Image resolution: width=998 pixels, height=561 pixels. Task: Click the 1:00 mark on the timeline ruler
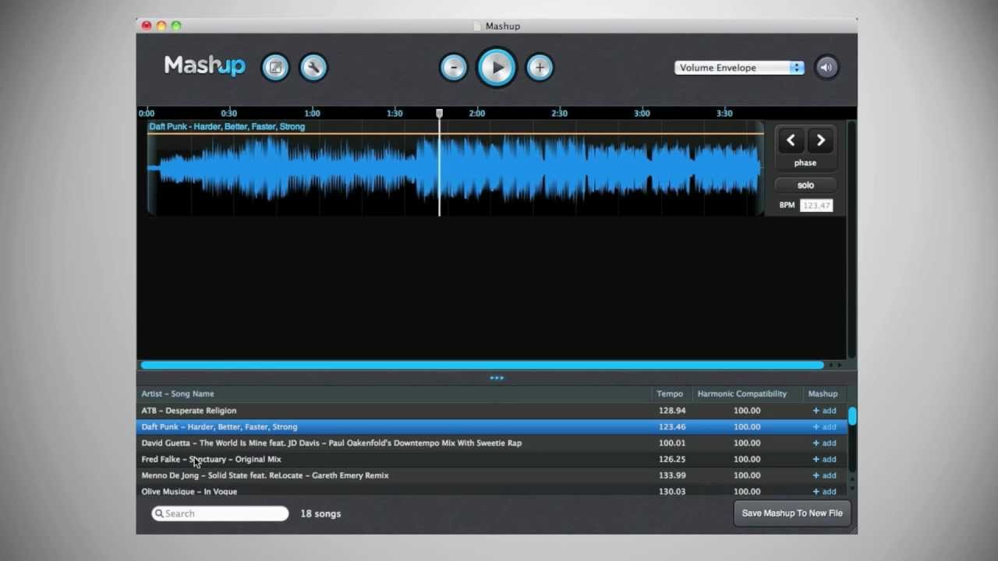tap(312, 114)
